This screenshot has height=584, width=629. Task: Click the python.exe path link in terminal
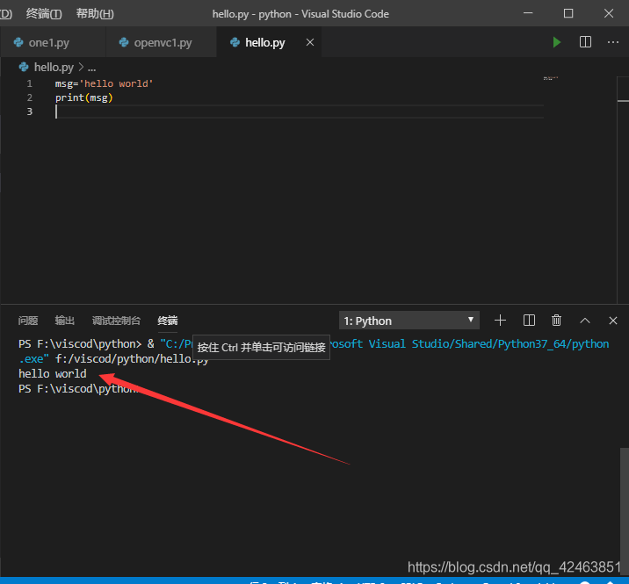pyautogui.click(x=469, y=343)
